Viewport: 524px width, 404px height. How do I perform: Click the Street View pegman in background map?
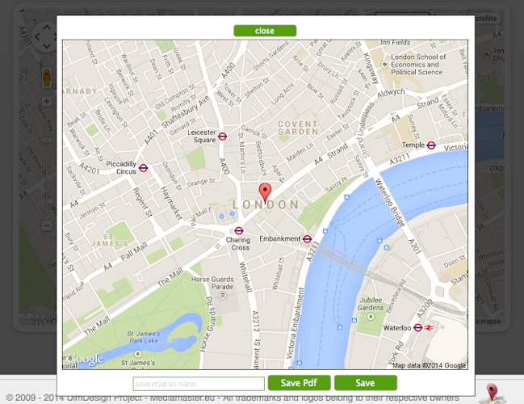click(47, 78)
